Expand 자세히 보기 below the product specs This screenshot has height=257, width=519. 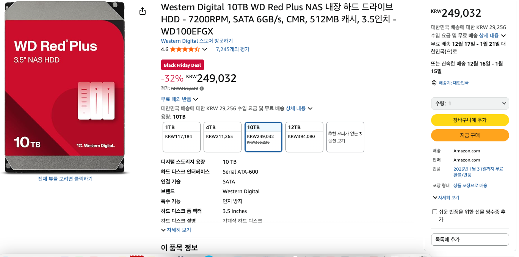click(176, 230)
